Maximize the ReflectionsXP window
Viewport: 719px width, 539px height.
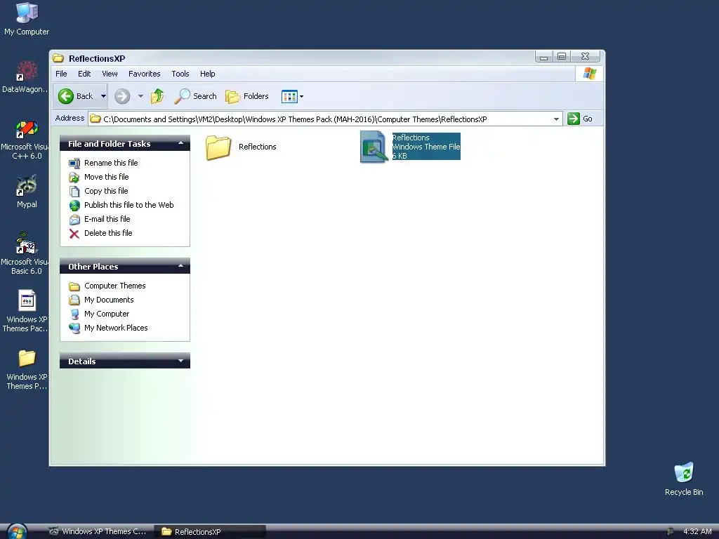562,57
